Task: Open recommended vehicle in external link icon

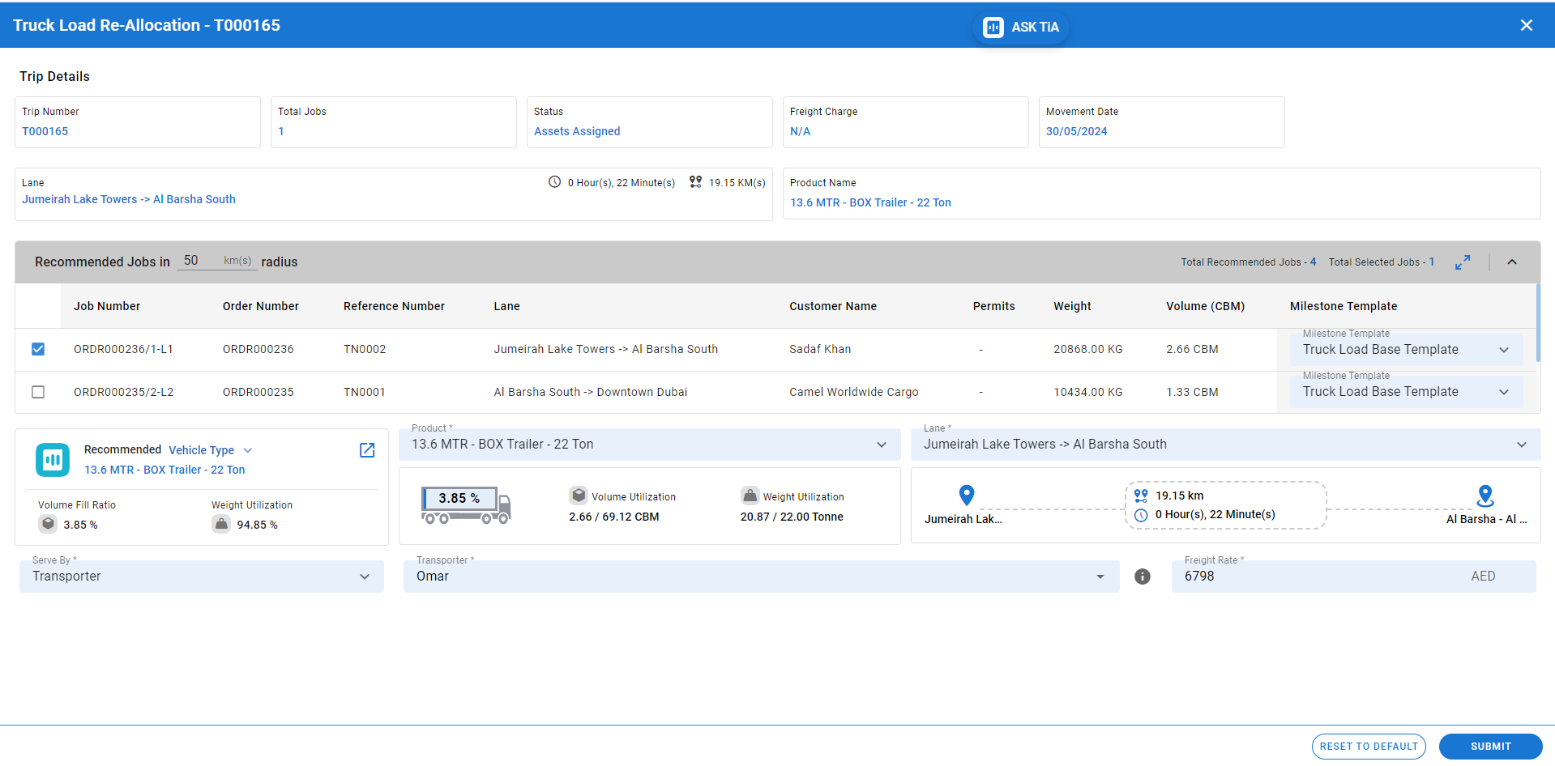Action: point(367,450)
